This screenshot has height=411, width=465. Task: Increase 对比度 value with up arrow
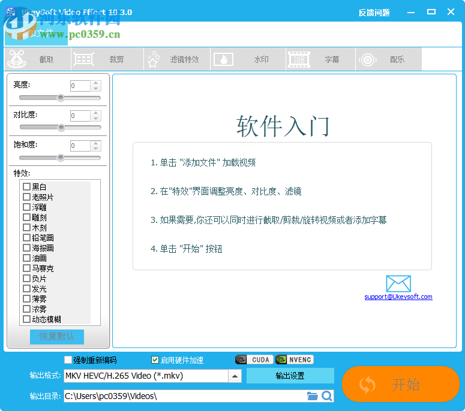point(96,113)
